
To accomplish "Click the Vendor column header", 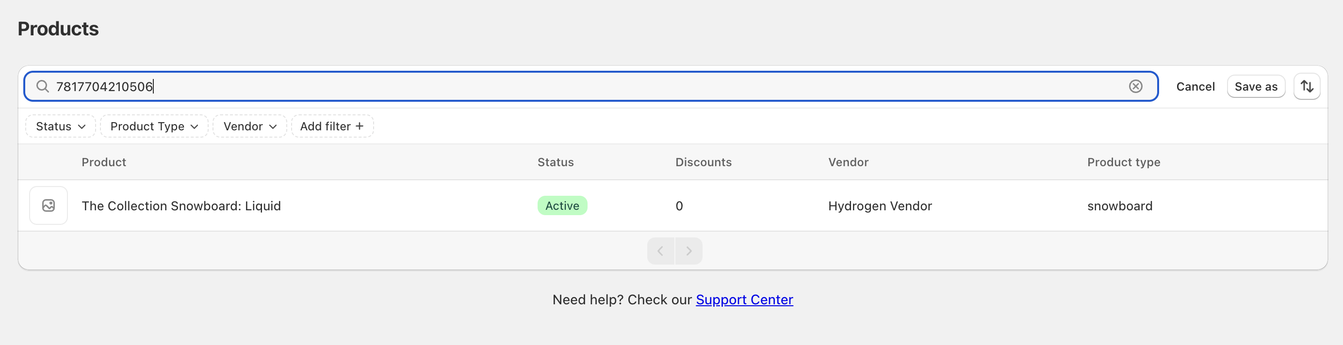I will 848,162.
